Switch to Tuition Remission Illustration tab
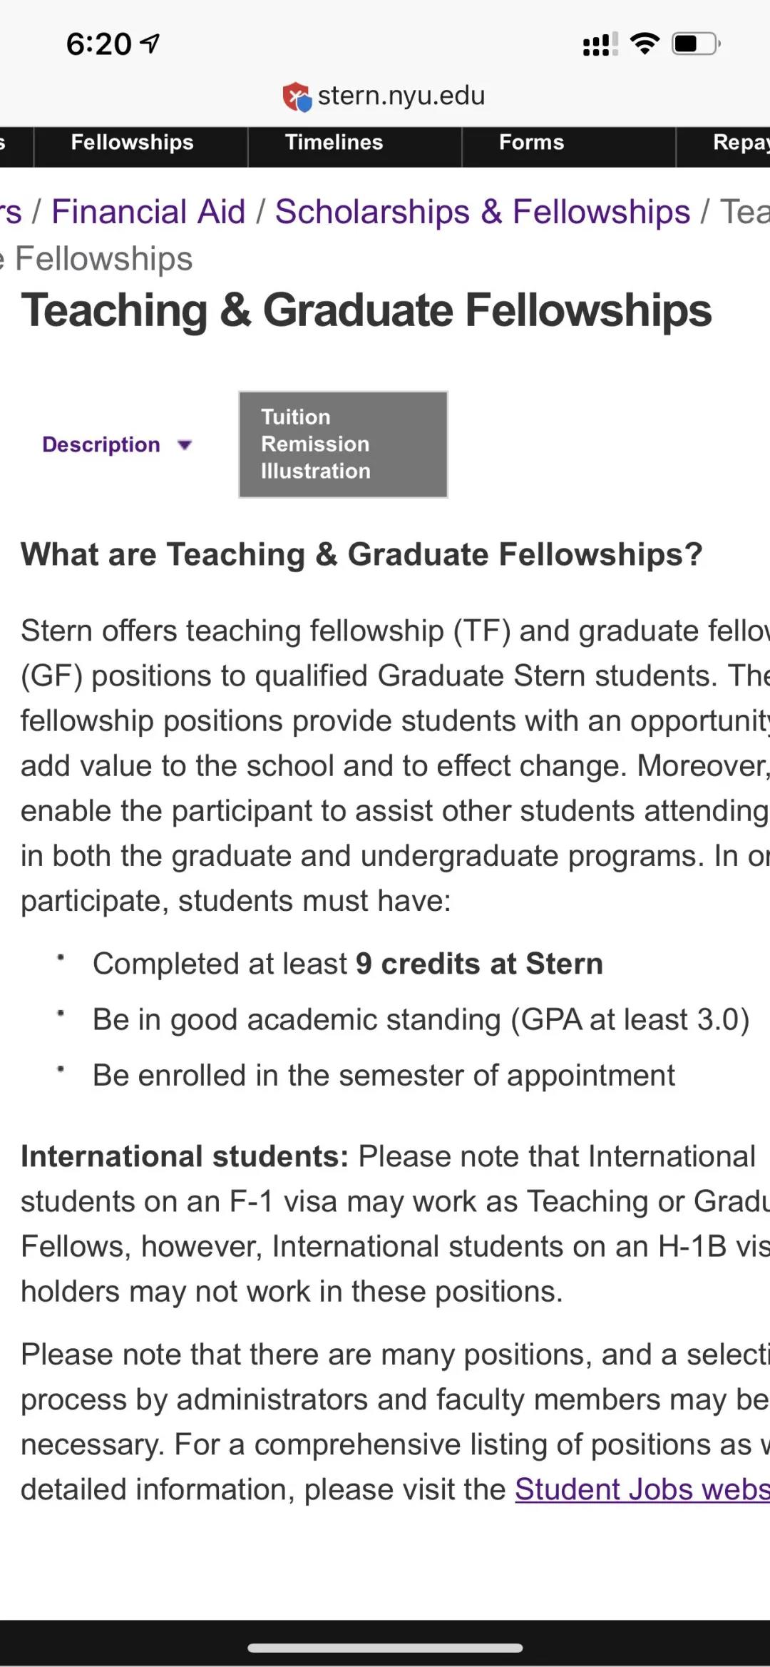770x1667 pixels. point(343,444)
